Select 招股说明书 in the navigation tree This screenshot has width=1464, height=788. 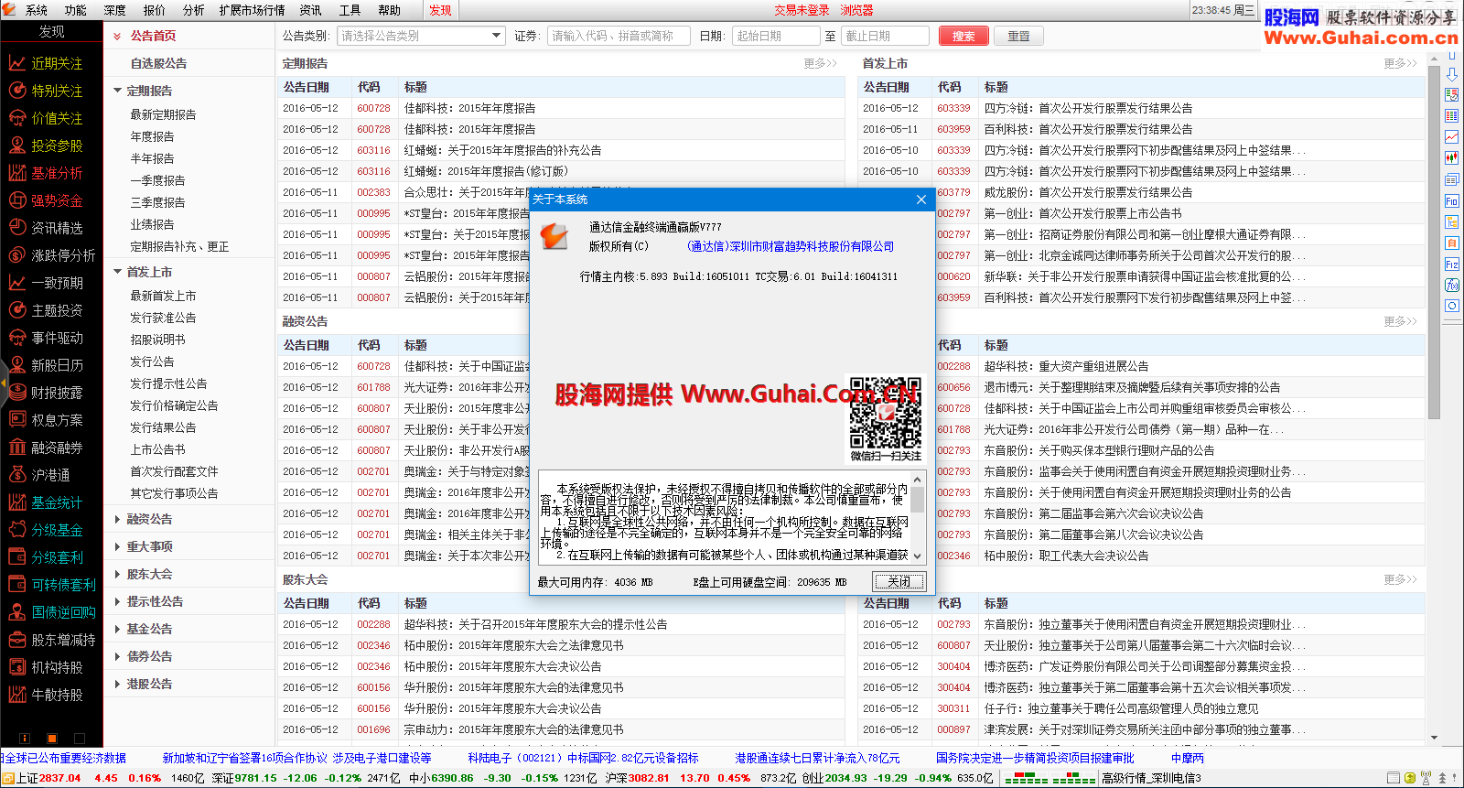pos(157,340)
